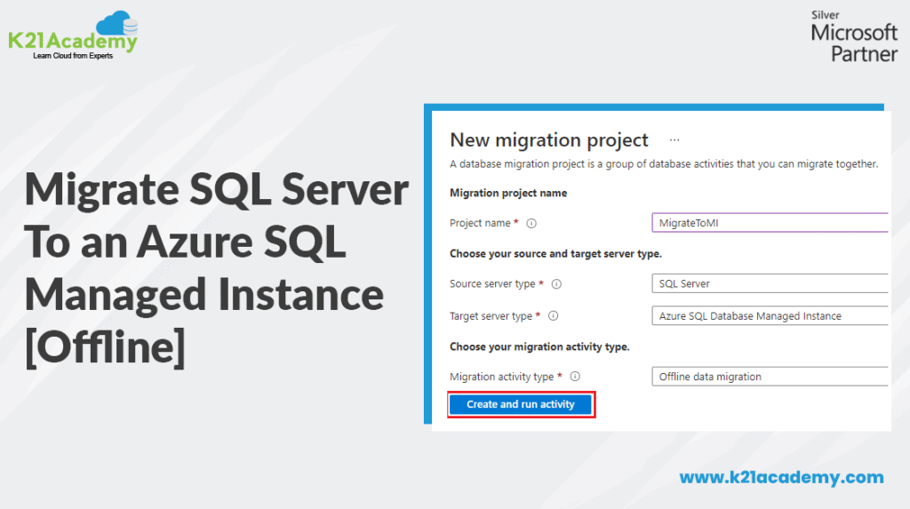The width and height of the screenshot is (910, 509).
Task: Click the Migration project name section heading
Action: click(508, 193)
